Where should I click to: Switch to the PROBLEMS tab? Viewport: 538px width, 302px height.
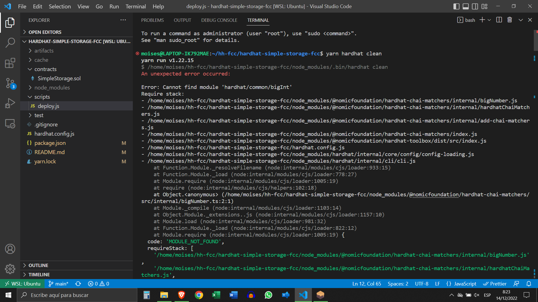[152, 20]
